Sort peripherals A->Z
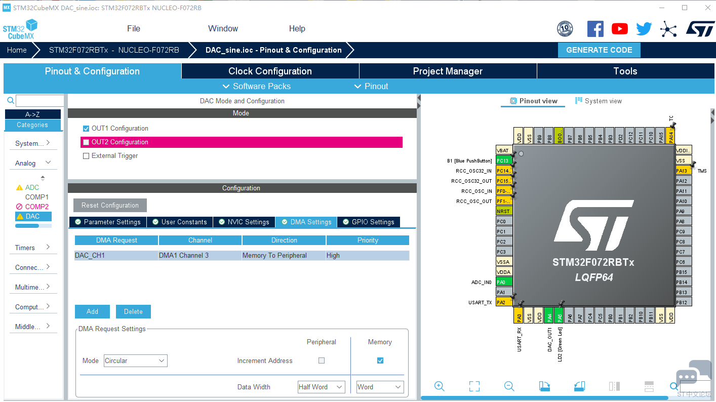The image size is (716, 402). [33, 114]
